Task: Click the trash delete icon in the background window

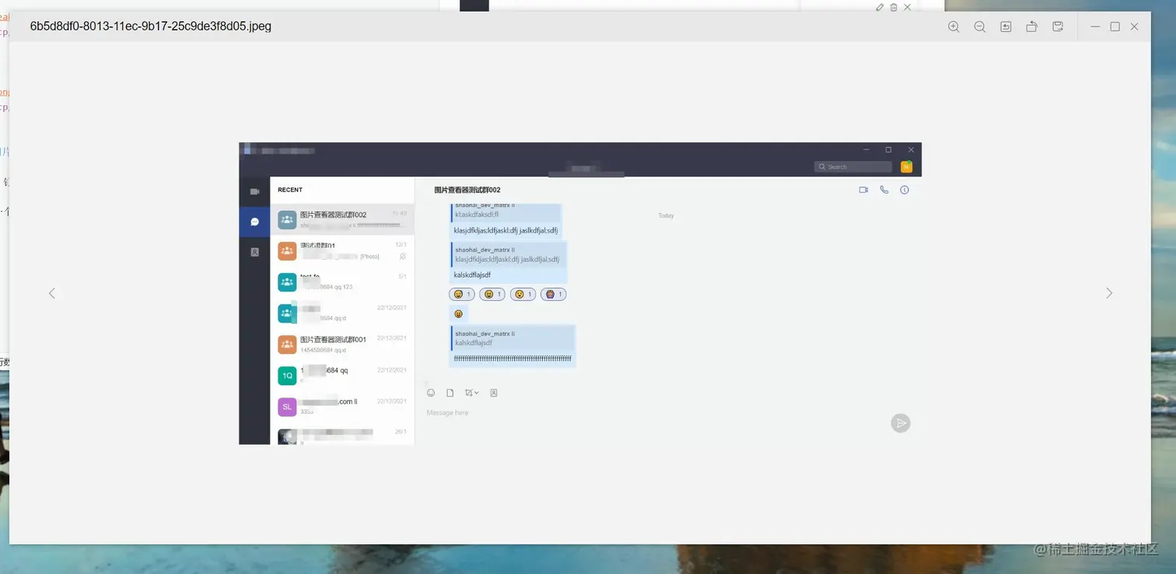Action: click(x=894, y=7)
